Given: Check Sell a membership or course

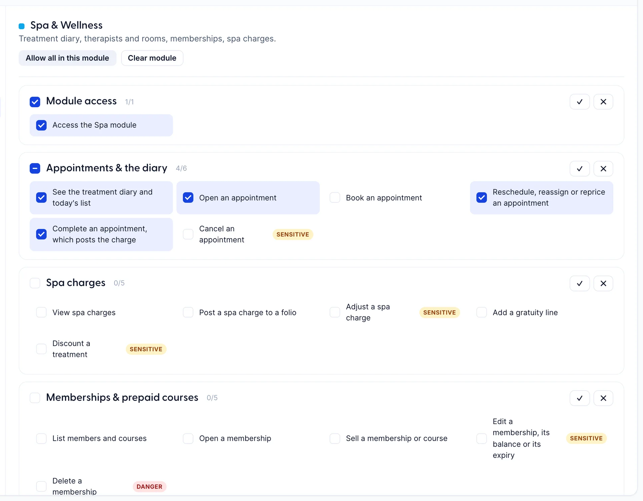Looking at the screenshot, I should (335, 438).
